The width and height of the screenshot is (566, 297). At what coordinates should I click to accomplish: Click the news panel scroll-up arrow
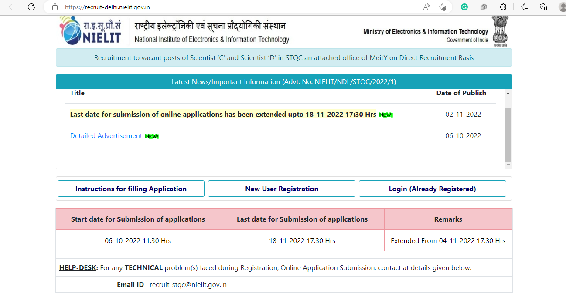(x=508, y=93)
